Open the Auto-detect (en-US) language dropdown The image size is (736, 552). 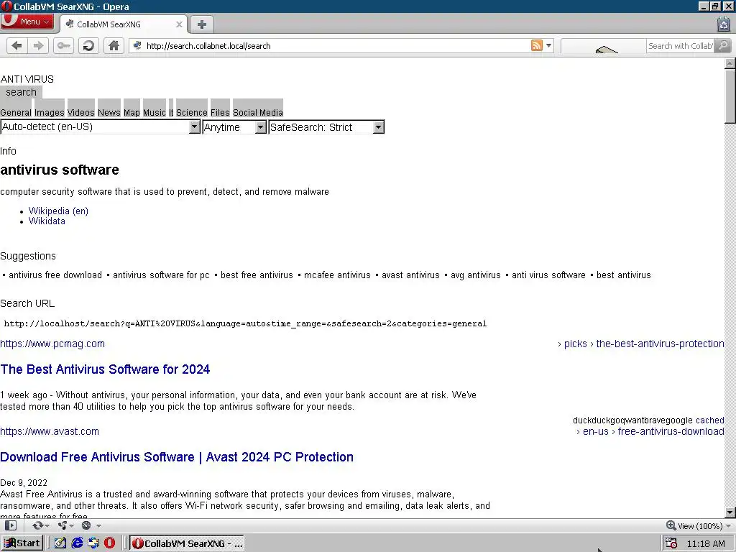[x=101, y=126]
